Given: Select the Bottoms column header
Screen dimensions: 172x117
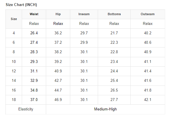Looking at the screenshot, I should click(114, 14).
